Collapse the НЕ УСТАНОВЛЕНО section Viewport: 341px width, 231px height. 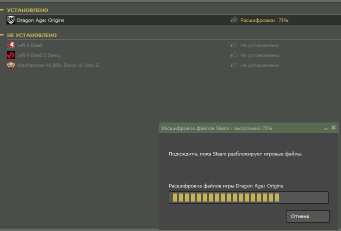click(2, 35)
